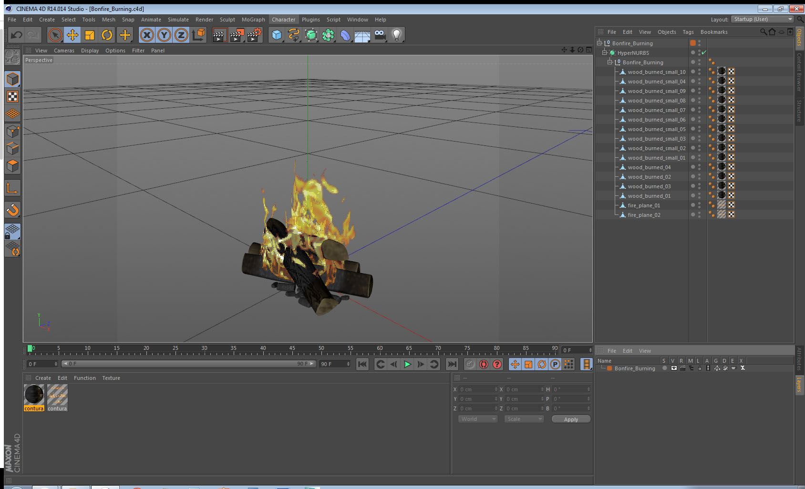Switch to Model mode in left palette
Image resolution: width=805 pixels, height=489 pixels.
click(12, 79)
